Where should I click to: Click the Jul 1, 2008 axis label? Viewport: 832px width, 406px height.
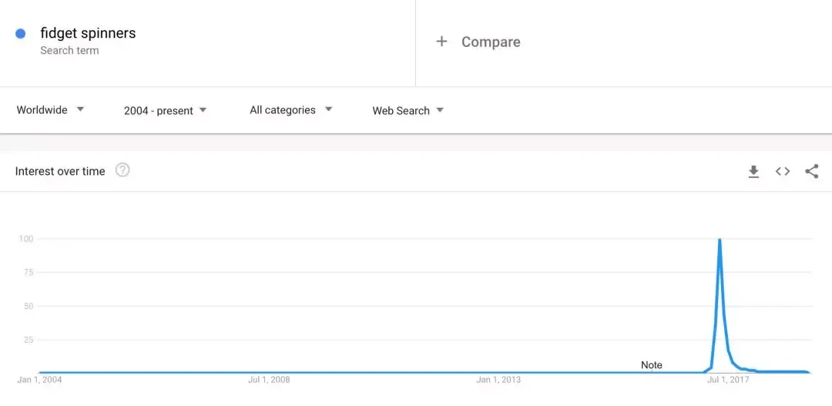(269, 380)
